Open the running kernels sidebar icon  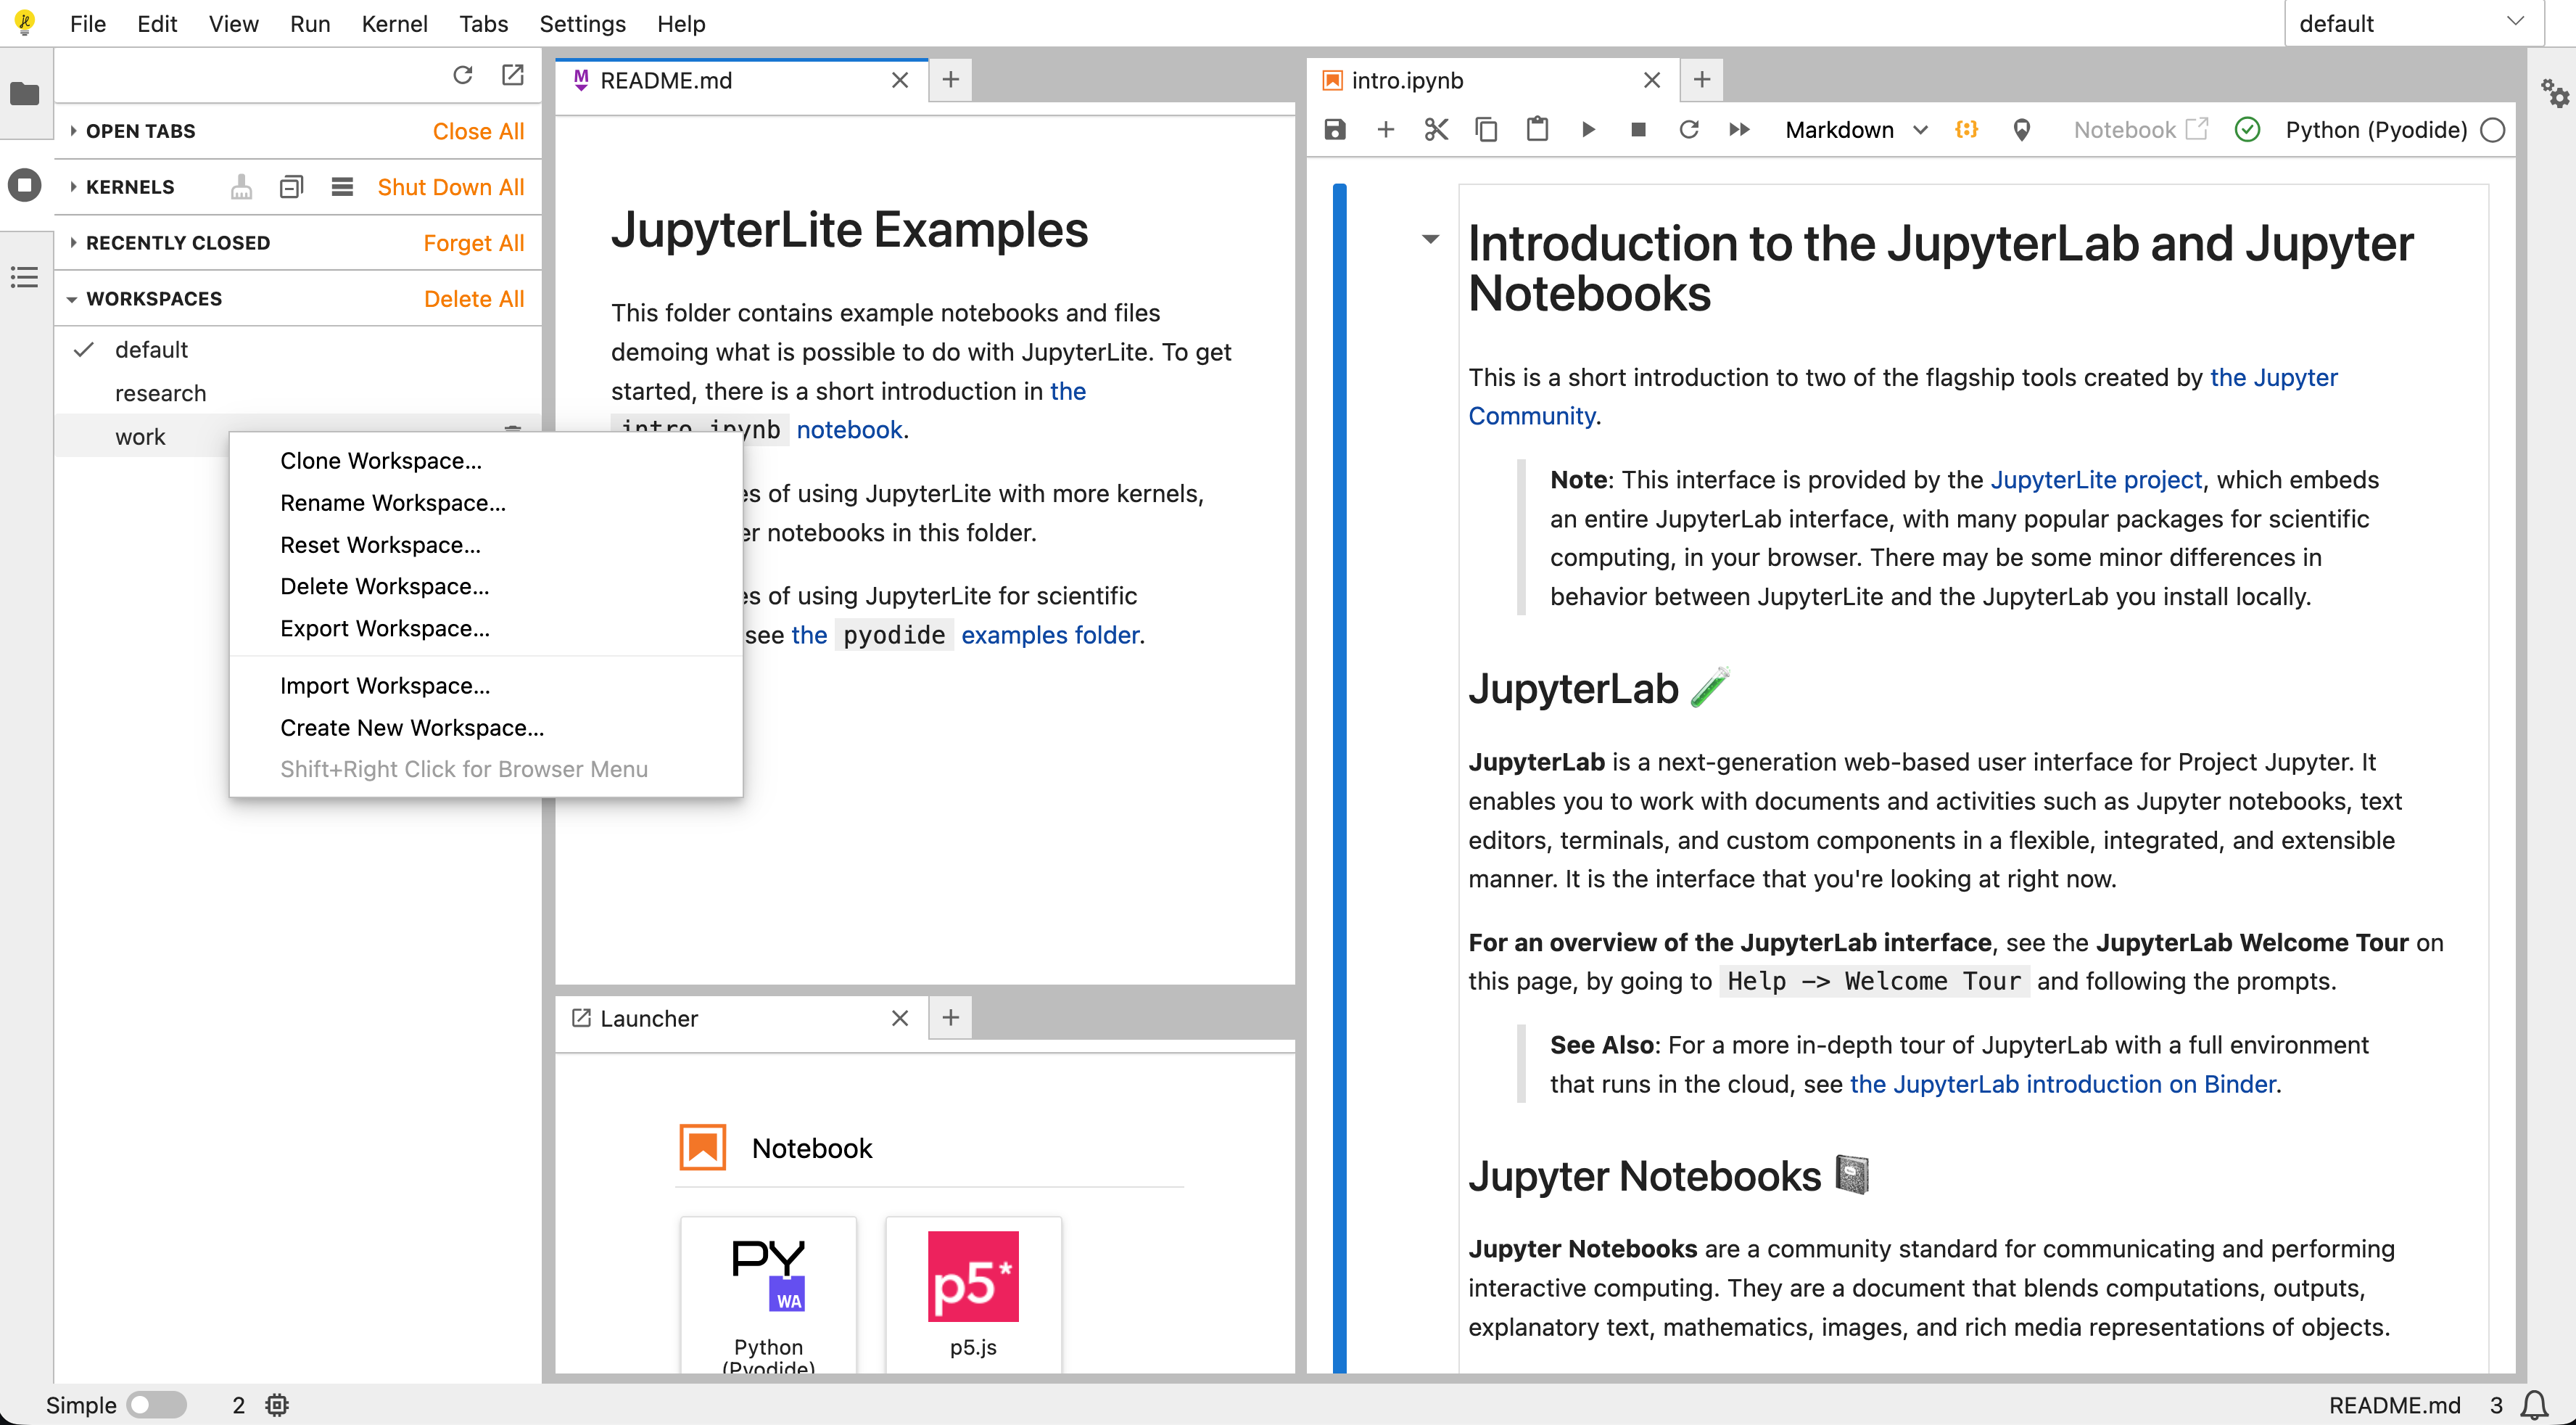pyautogui.click(x=24, y=185)
